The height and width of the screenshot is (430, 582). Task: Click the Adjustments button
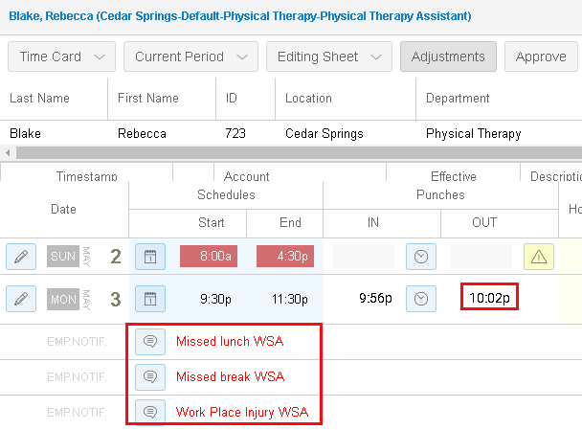click(x=448, y=57)
